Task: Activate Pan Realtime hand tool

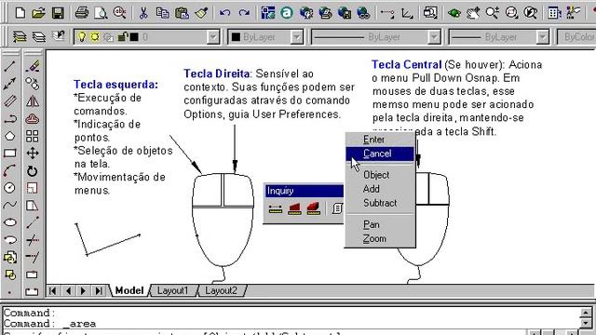Action: (x=473, y=13)
